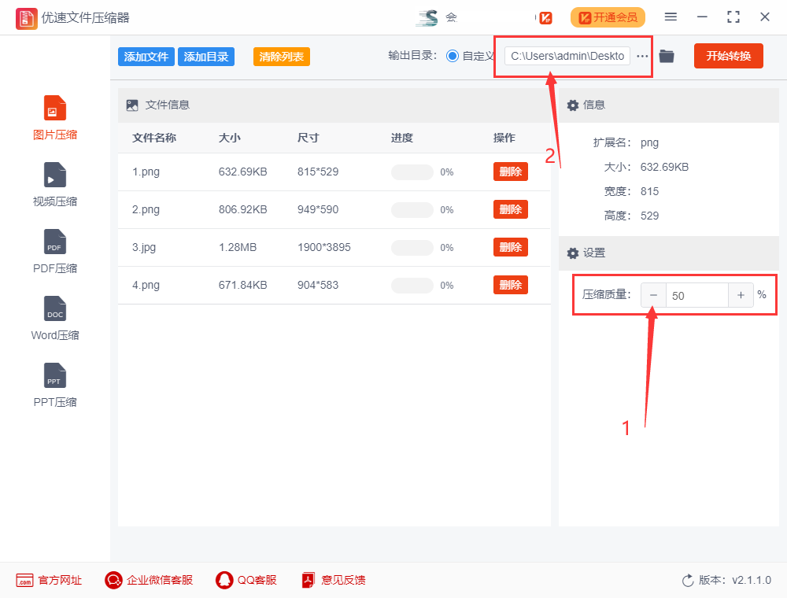
Task: Click the progress bar for 4.png
Action: (412, 286)
